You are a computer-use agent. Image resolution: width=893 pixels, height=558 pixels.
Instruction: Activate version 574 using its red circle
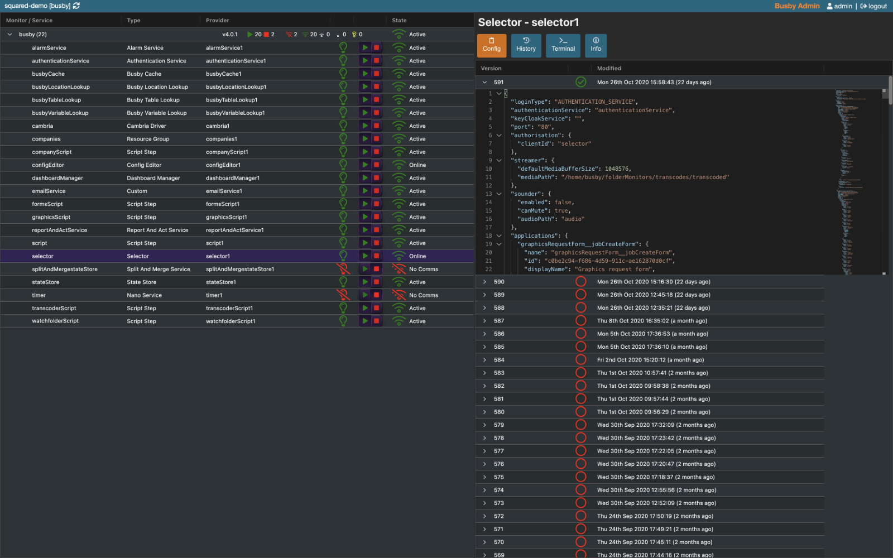tap(581, 490)
